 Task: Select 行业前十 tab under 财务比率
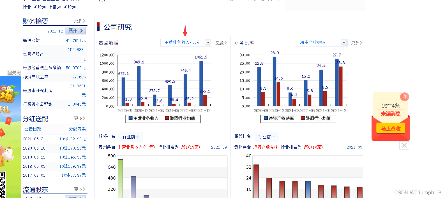point(267,137)
